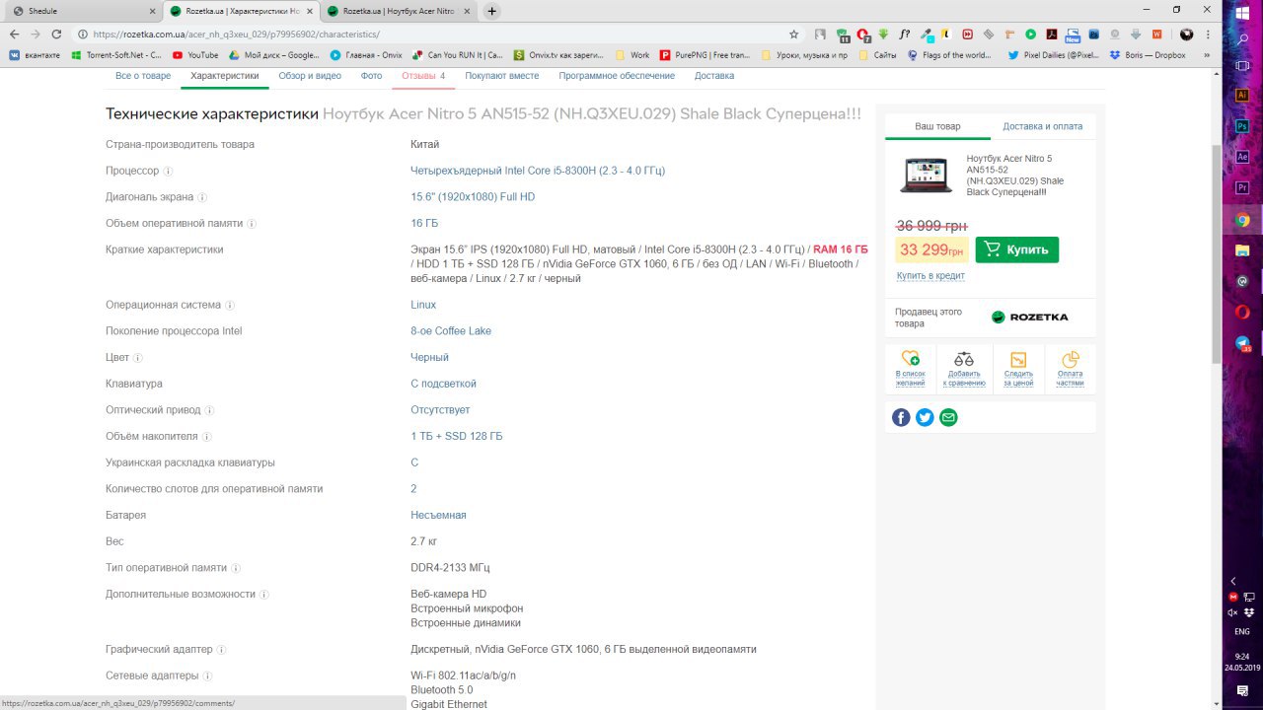Launch Adobe After Effects from the taskbar
Image resolution: width=1263 pixels, height=710 pixels.
pos(1242,157)
